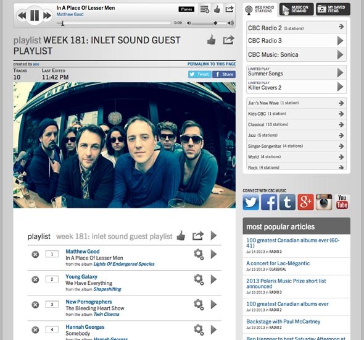Open the My Saved Items tab
364x340 pixels.
tap(333, 9)
